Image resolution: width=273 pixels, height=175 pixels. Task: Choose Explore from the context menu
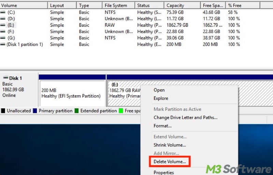(189, 98)
